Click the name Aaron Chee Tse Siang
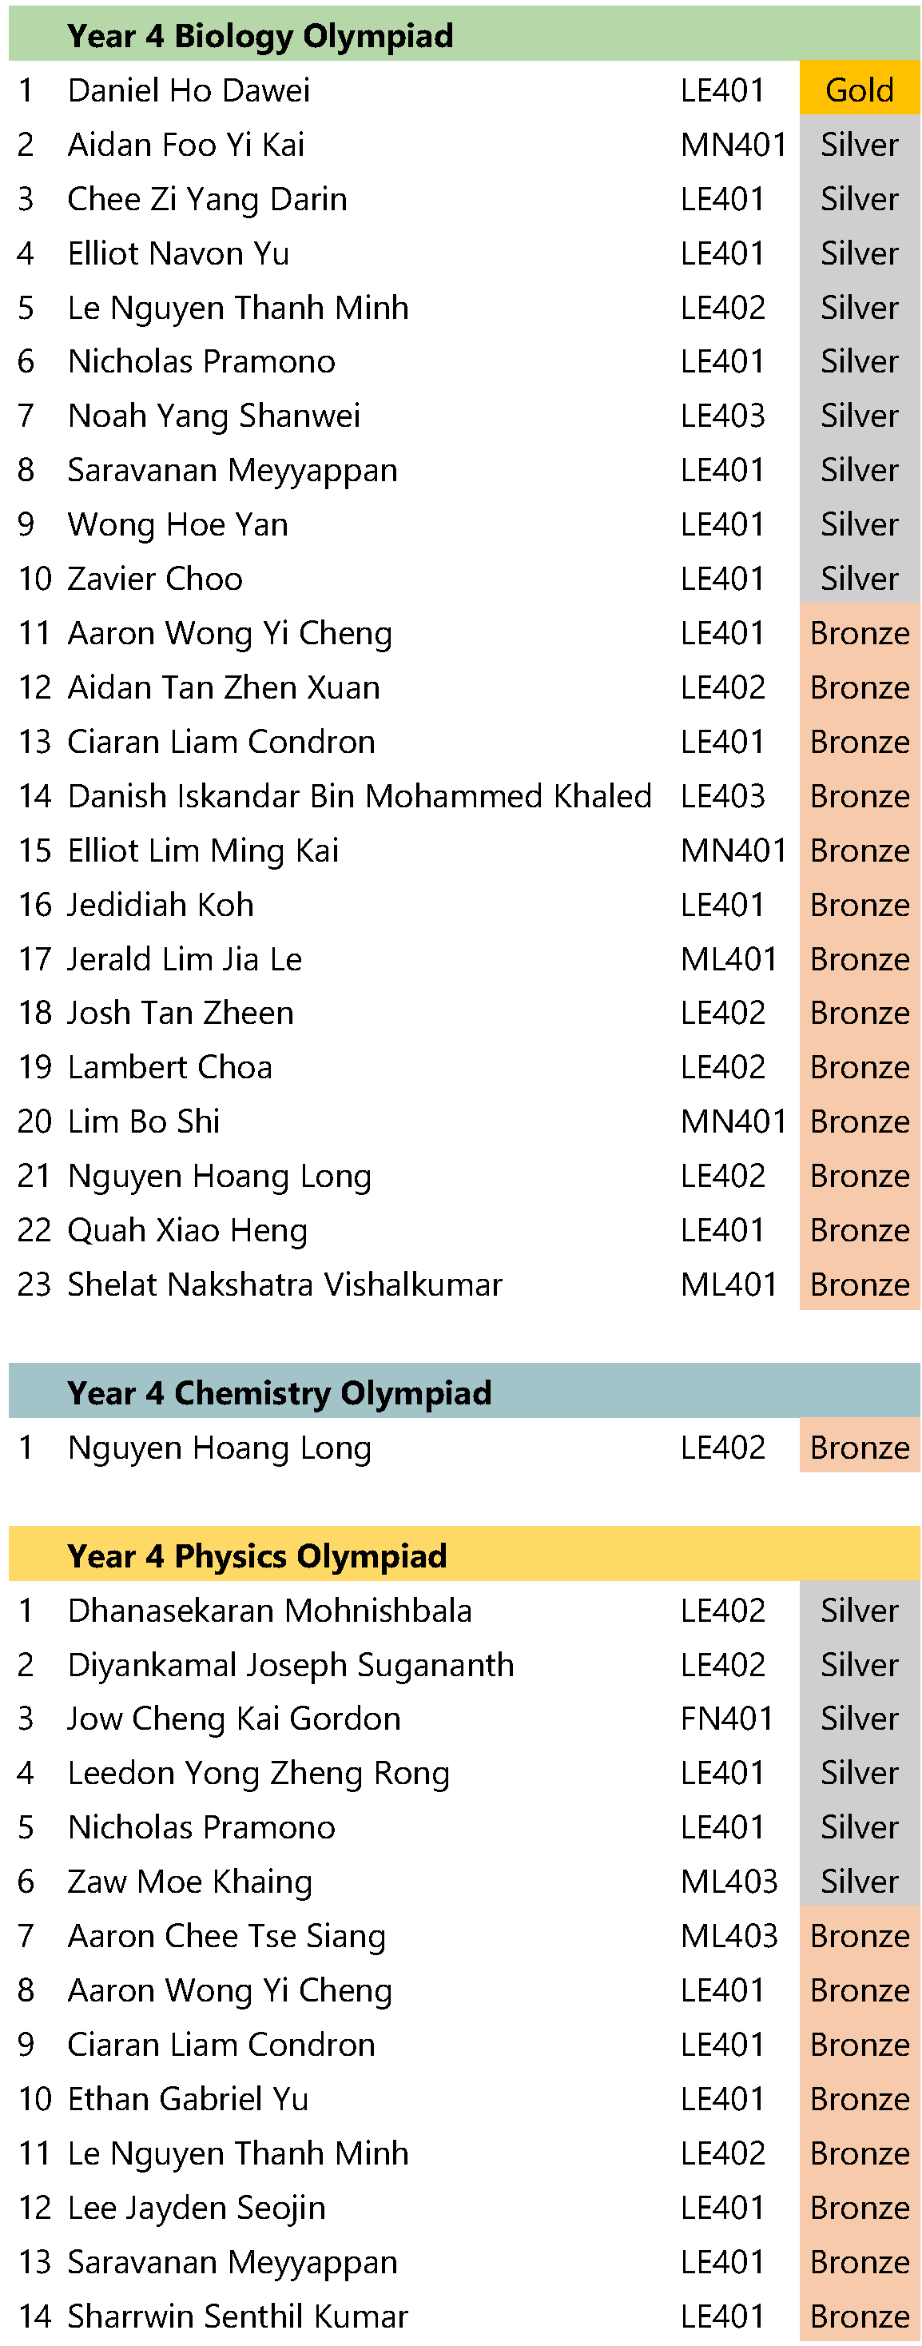 click(x=227, y=1935)
